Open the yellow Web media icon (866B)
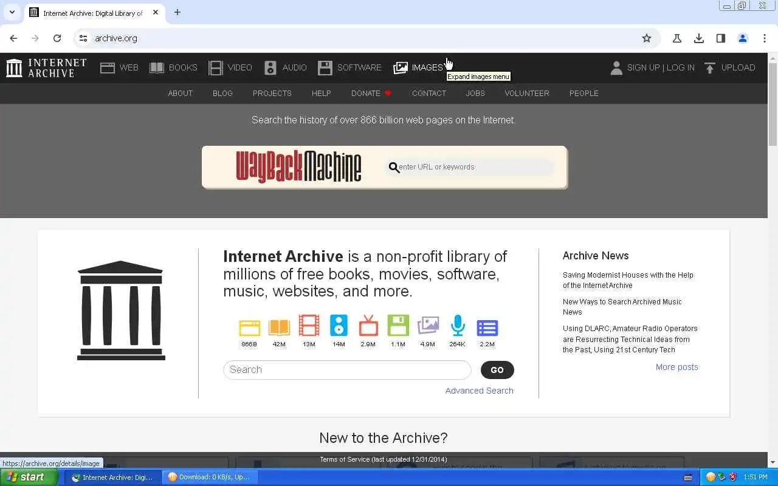The image size is (778, 486). 249,327
